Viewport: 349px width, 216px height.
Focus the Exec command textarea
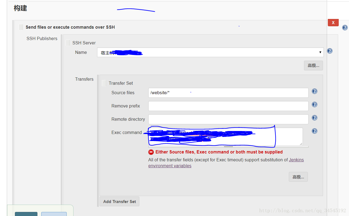click(225, 137)
